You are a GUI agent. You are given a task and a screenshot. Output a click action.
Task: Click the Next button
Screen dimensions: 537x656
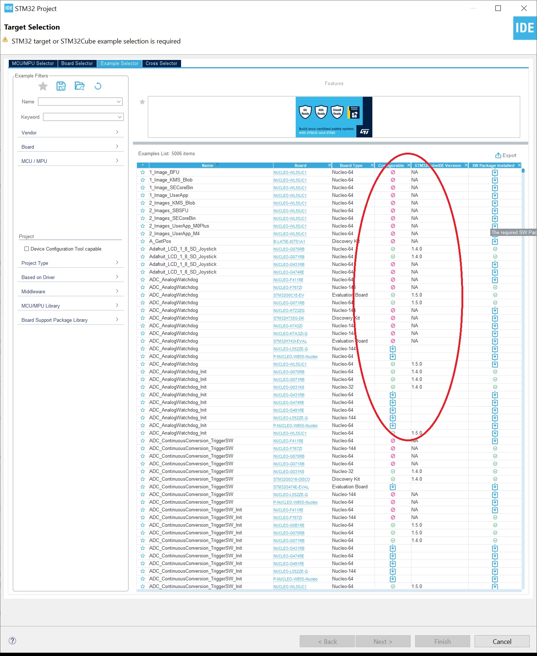pos(383,641)
